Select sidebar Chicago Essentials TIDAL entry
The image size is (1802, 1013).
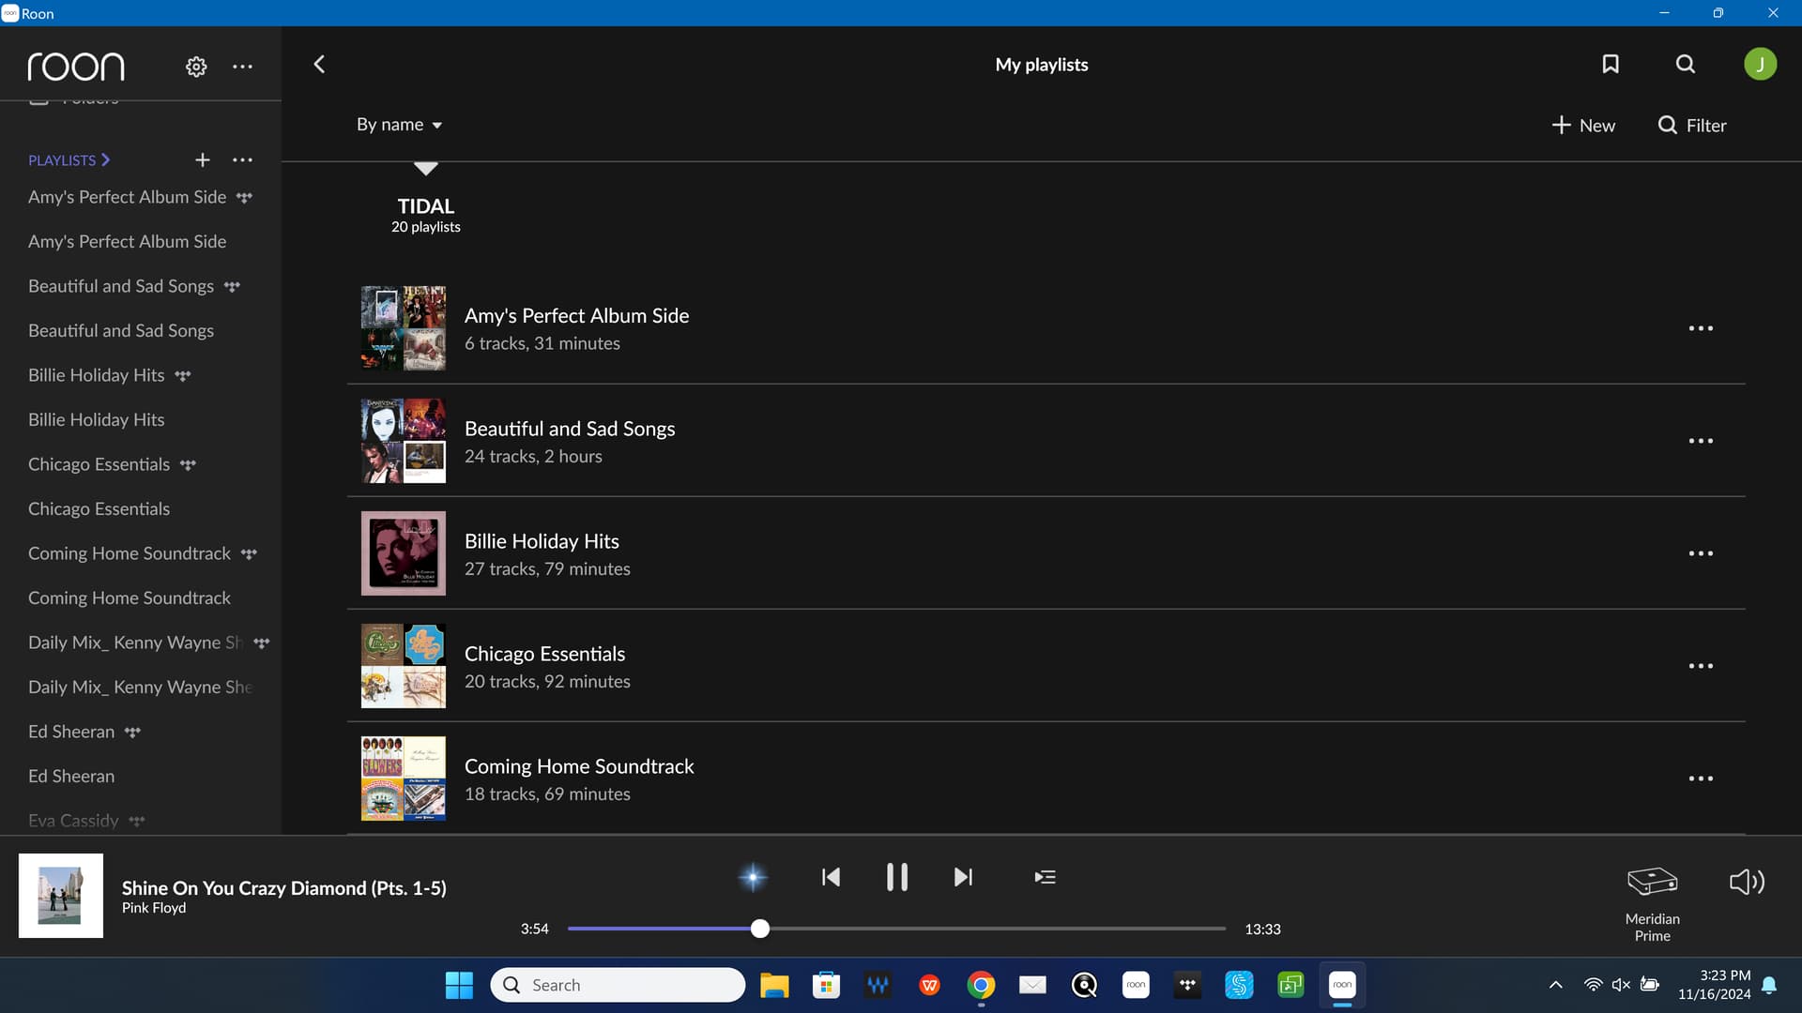click(x=112, y=464)
